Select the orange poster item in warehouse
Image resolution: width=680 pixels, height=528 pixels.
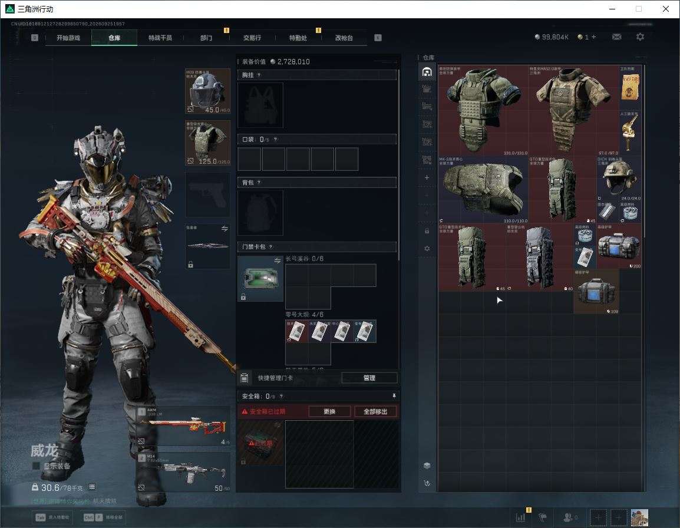(x=630, y=88)
